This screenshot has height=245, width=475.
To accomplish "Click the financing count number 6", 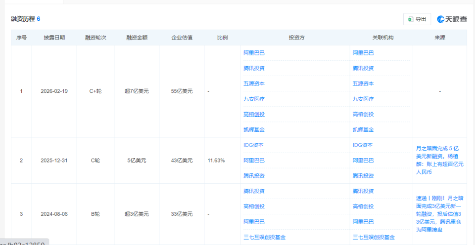I will tap(39, 19).
